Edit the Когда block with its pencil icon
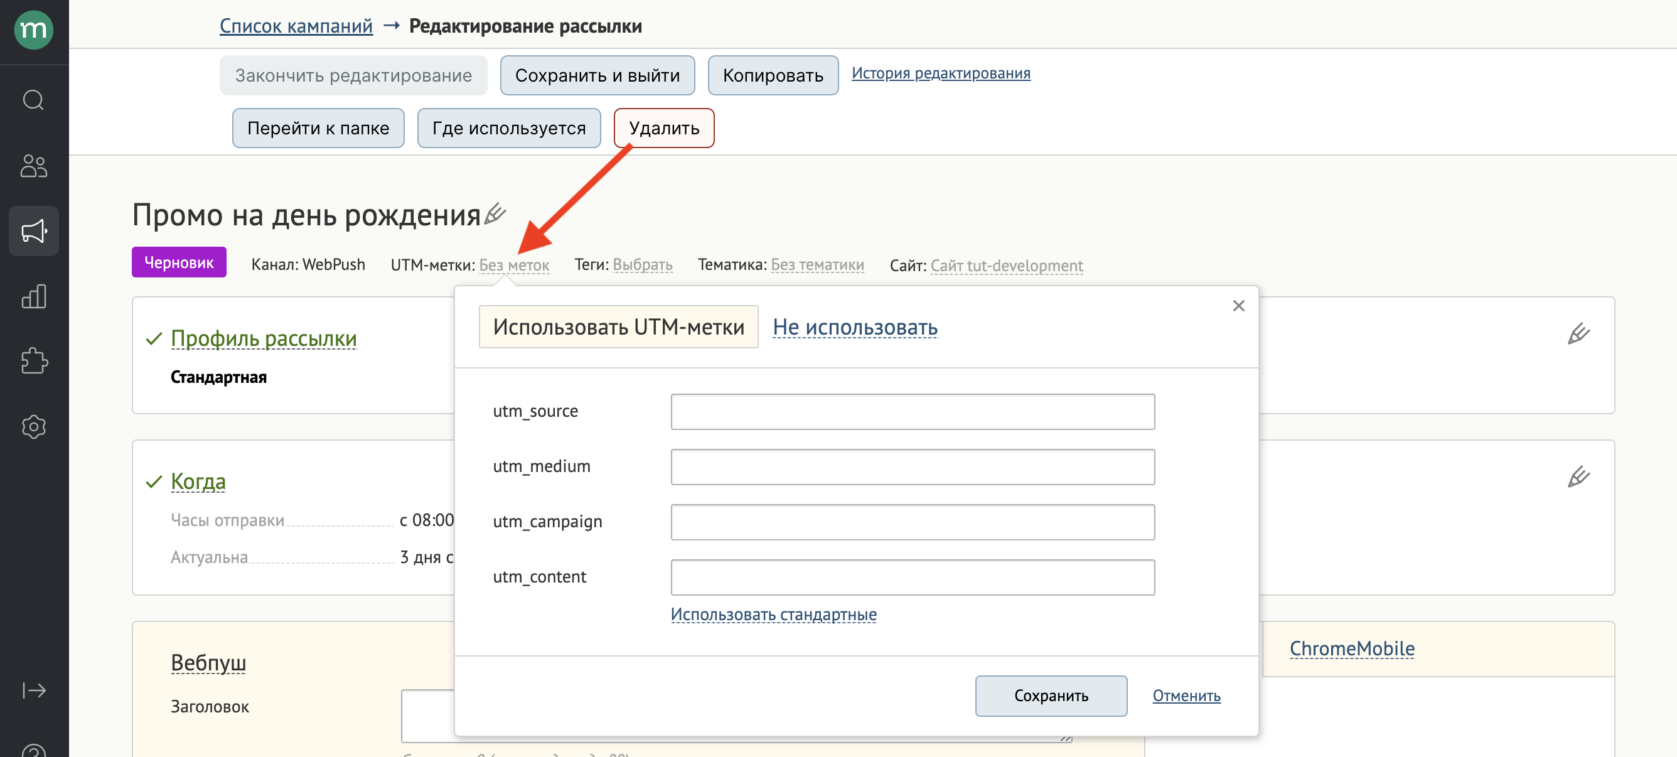Screen dimensions: 1677x757 [x=1578, y=477]
